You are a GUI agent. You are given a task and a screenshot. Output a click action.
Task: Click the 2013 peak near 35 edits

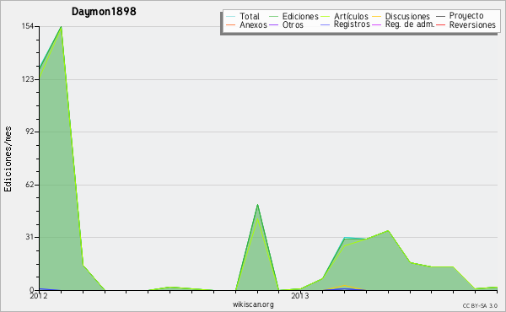click(x=388, y=231)
